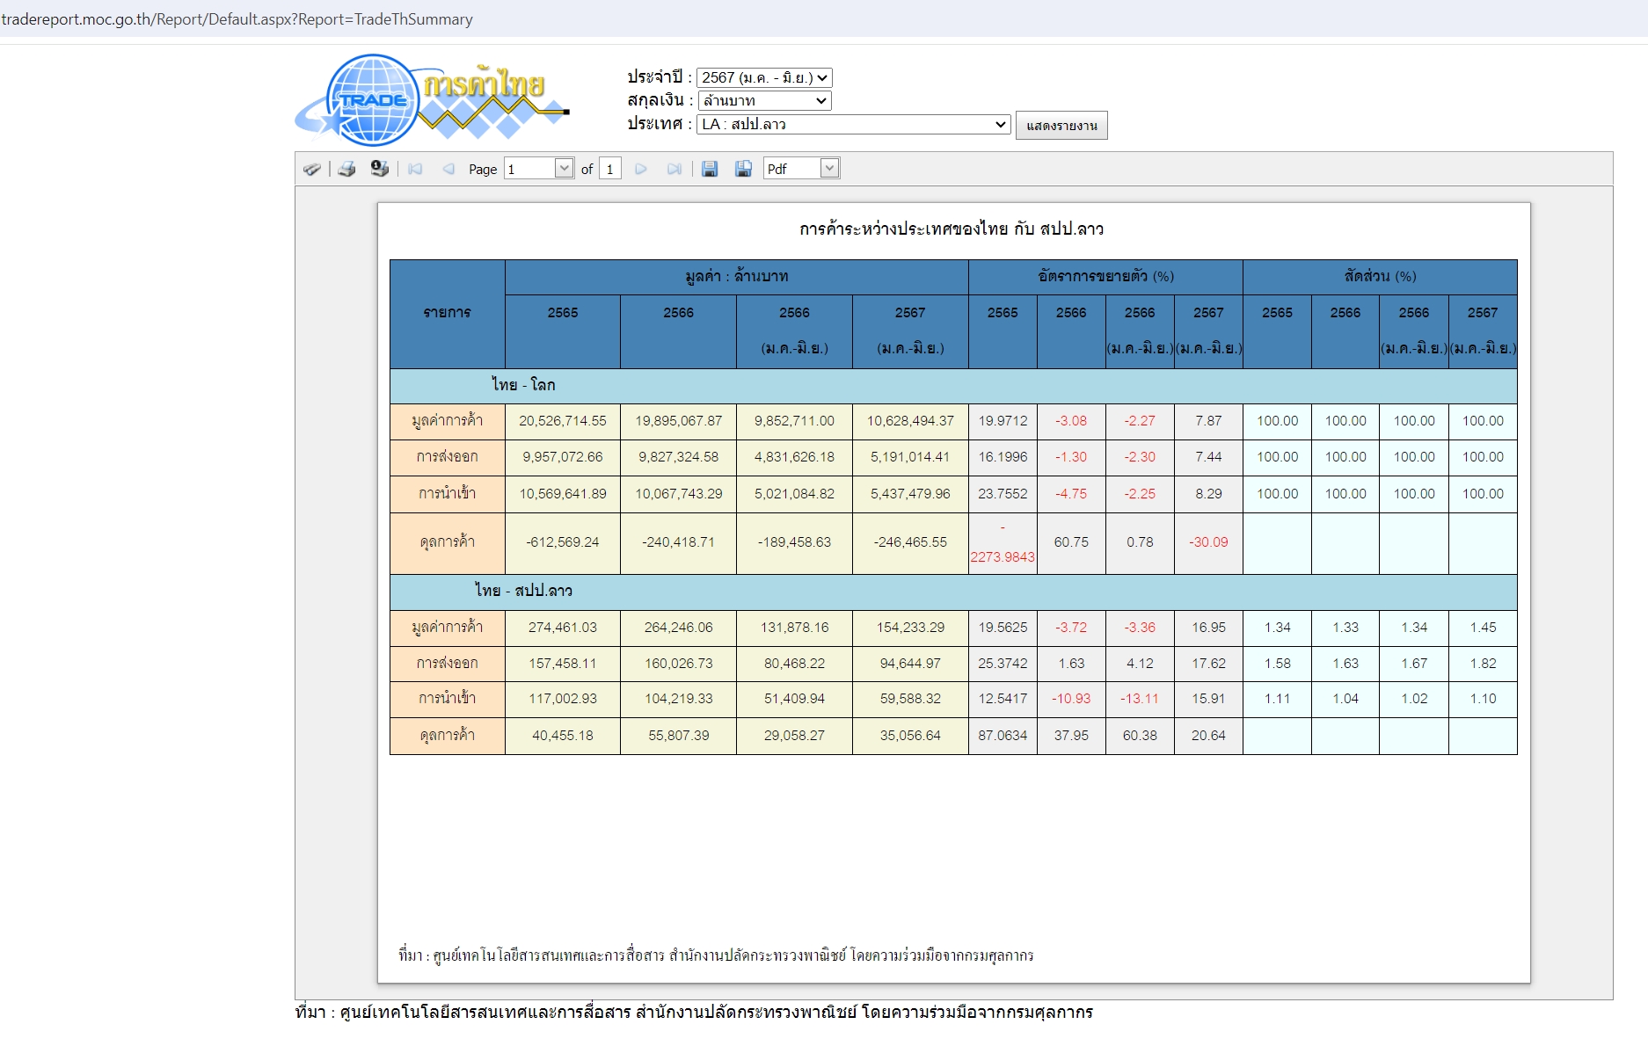Click the browser address bar URL
1648x1046 pixels.
pos(237,19)
